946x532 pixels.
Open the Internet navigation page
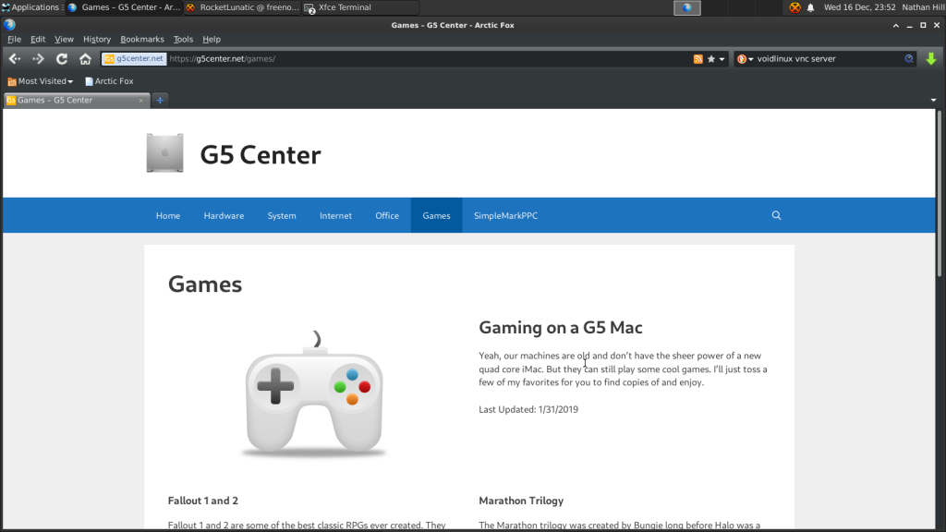[335, 215]
